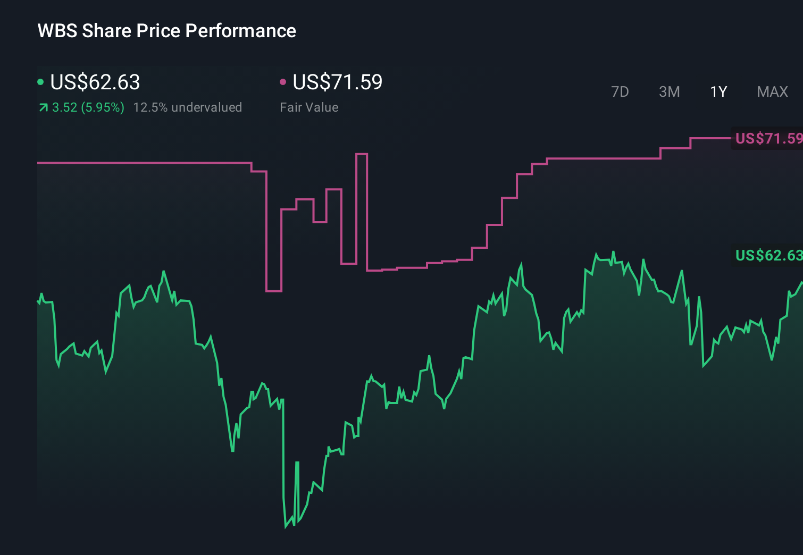
Task: Select the 1Y time range tab
Action: (718, 92)
